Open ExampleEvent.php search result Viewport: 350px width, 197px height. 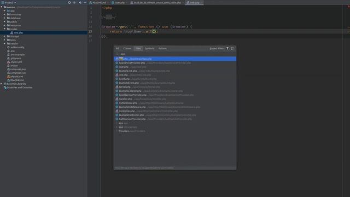175,83
